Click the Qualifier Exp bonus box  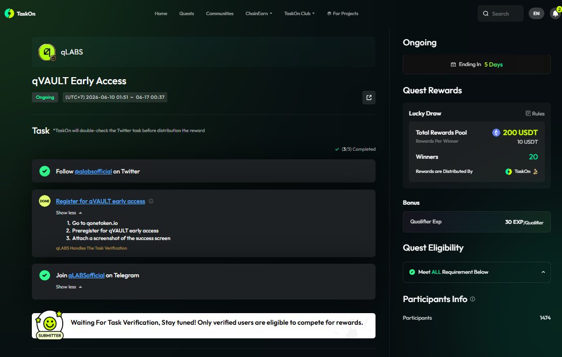click(477, 222)
